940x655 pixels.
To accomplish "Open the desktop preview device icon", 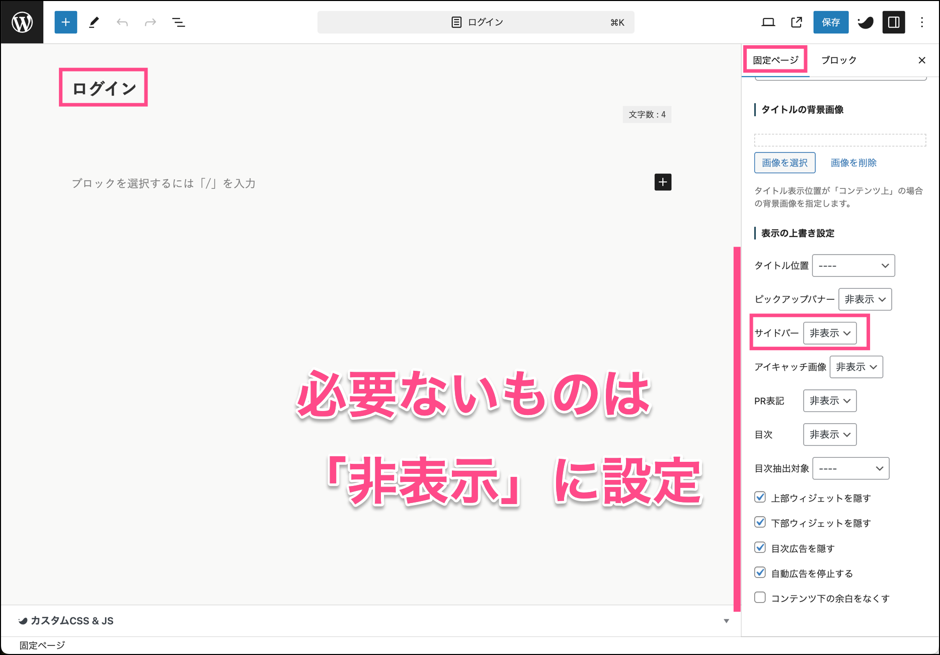I will tap(768, 22).
